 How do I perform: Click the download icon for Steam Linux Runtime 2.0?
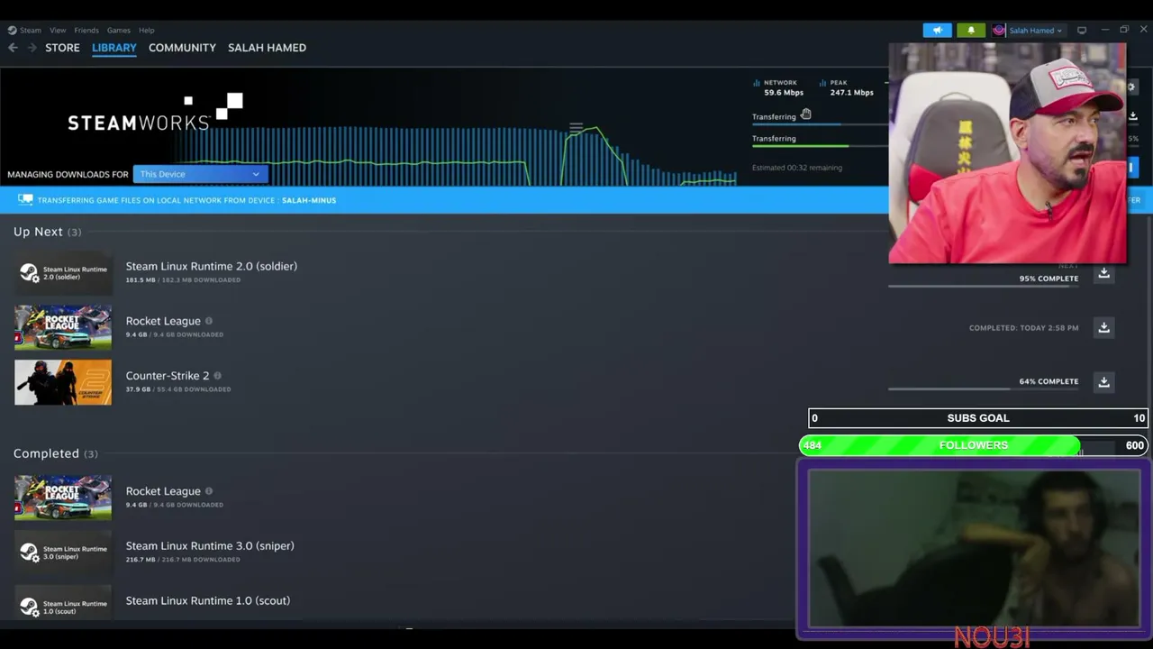pyautogui.click(x=1103, y=273)
